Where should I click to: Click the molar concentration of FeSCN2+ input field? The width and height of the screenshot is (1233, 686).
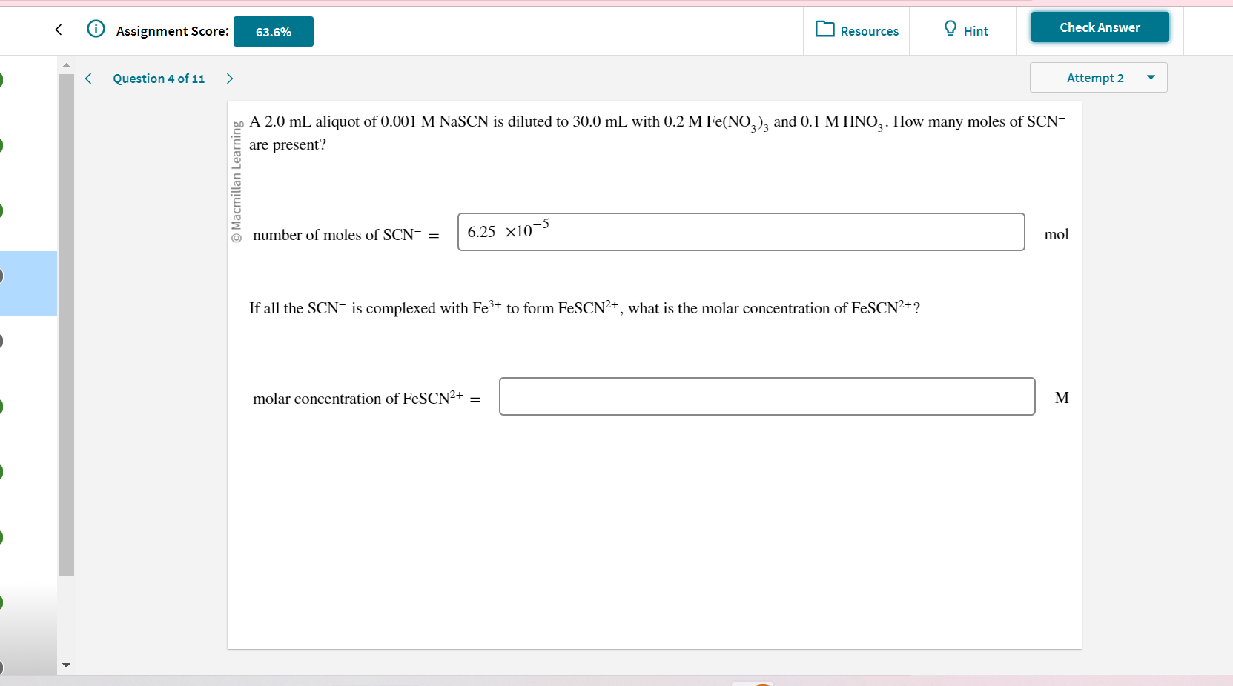coord(767,397)
